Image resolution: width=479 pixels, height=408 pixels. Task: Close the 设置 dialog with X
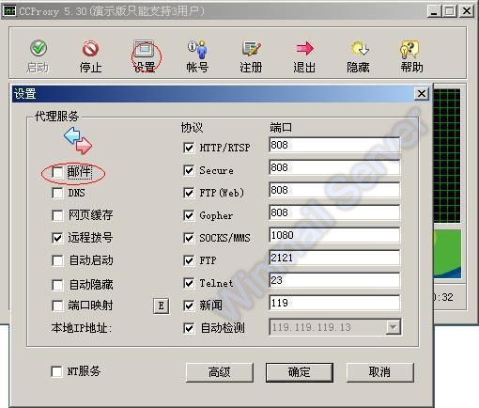[422, 94]
